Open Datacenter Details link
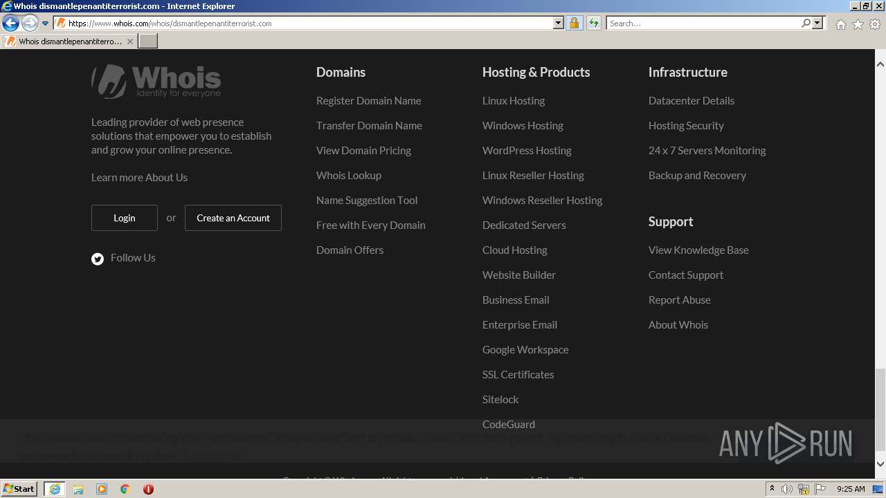The width and height of the screenshot is (886, 498). click(x=691, y=100)
